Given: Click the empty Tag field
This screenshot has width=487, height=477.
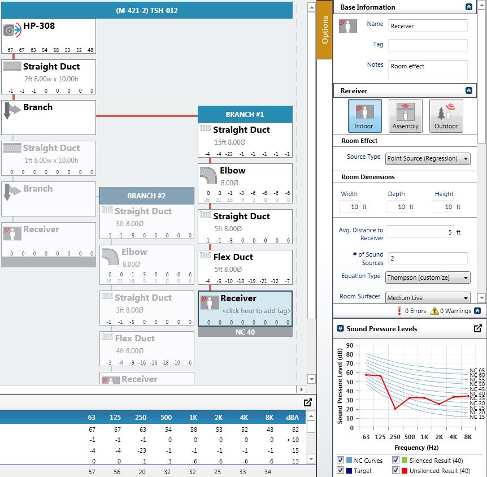Looking at the screenshot, I should [428, 46].
